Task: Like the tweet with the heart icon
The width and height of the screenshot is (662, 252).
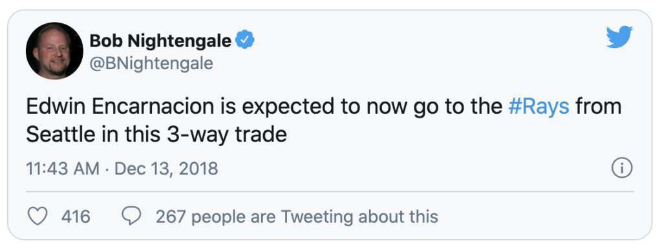Action: point(37,216)
